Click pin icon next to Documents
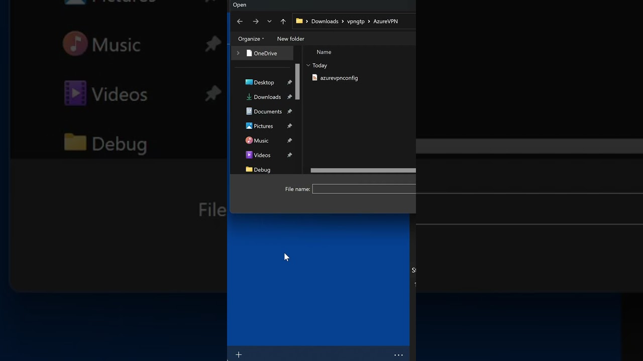 point(289,111)
